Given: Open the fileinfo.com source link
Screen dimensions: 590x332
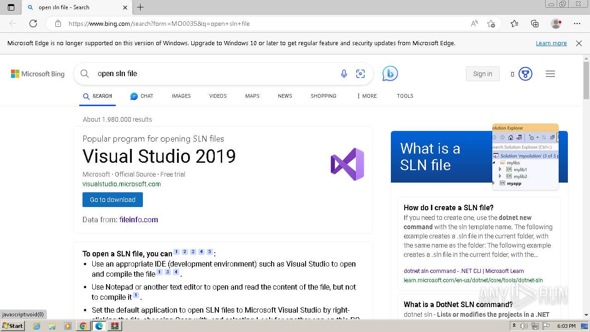Looking at the screenshot, I should 138,220.
